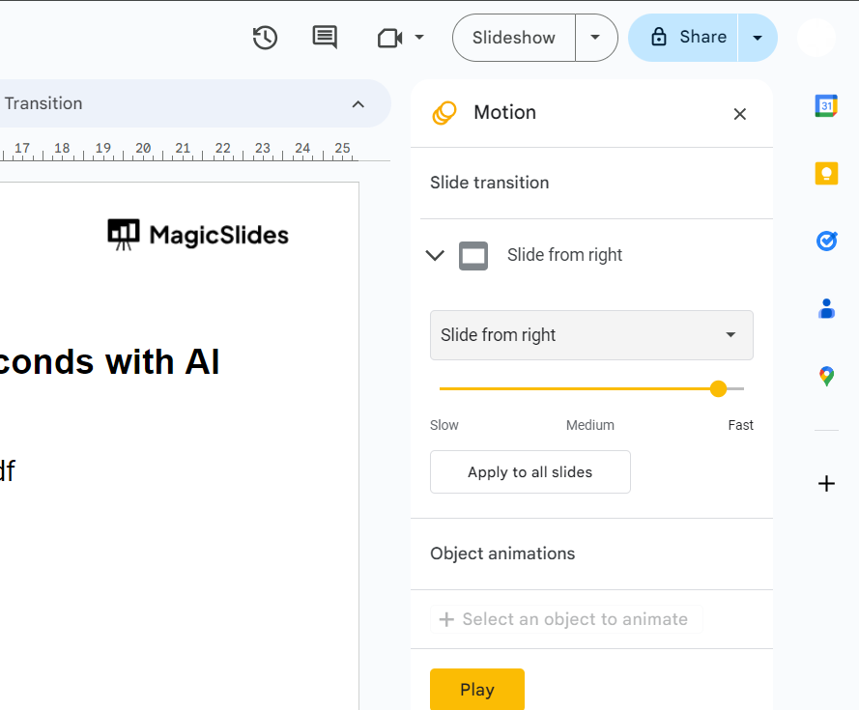Get add-ons with plus icon

pos(826,484)
